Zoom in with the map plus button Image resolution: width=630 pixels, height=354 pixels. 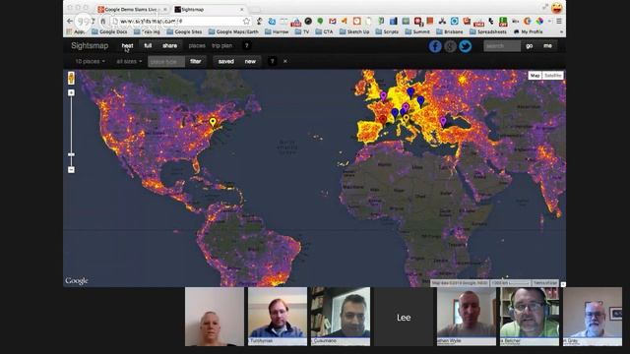(71, 92)
